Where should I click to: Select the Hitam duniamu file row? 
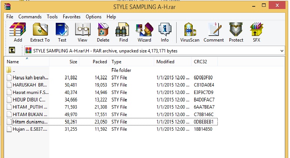coord(30,122)
